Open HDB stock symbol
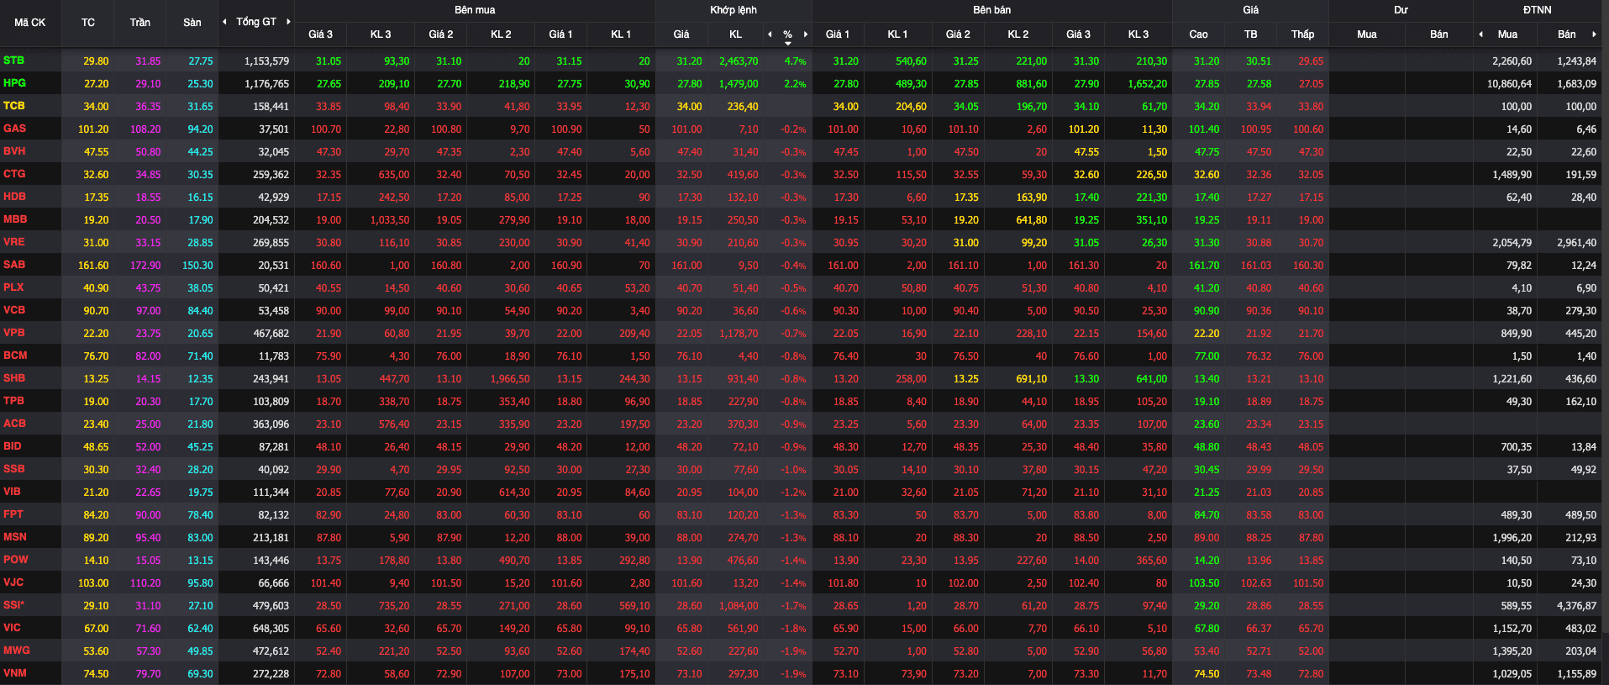1609x685 pixels. 15,197
